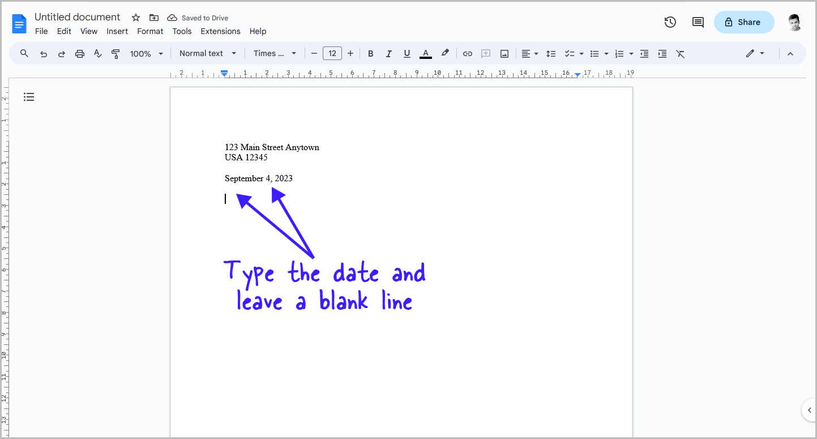Expand the zoom level dropdown
The height and width of the screenshot is (439, 817).
(146, 53)
